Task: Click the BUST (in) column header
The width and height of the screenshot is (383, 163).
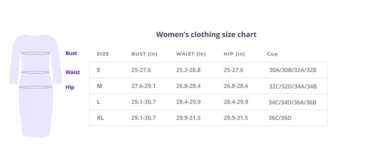Action: point(144,54)
